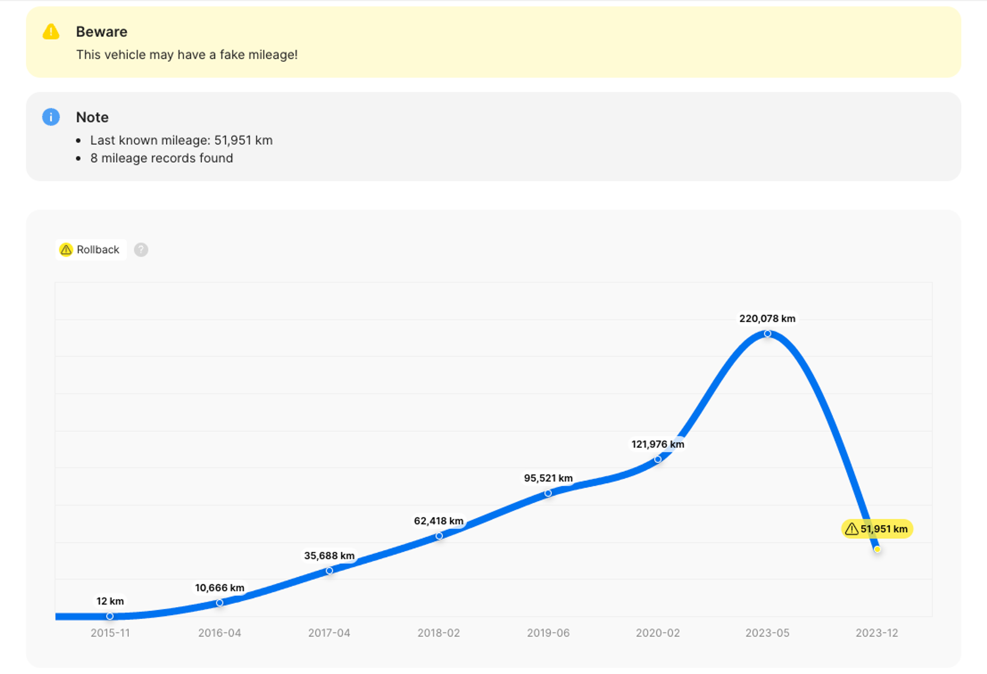Image resolution: width=987 pixels, height=674 pixels.
Task: Click the 2019-06 axis date label
Action: pos(548,633)
